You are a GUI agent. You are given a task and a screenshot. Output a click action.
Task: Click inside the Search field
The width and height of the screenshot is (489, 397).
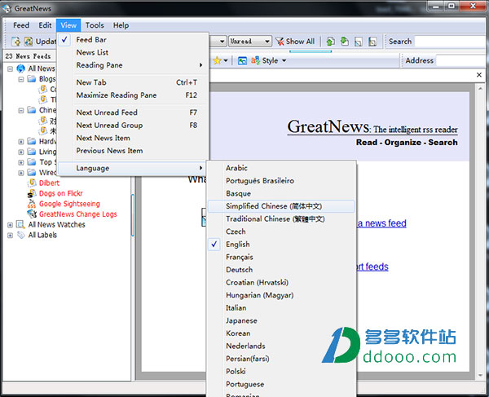(x=451, y=41)
